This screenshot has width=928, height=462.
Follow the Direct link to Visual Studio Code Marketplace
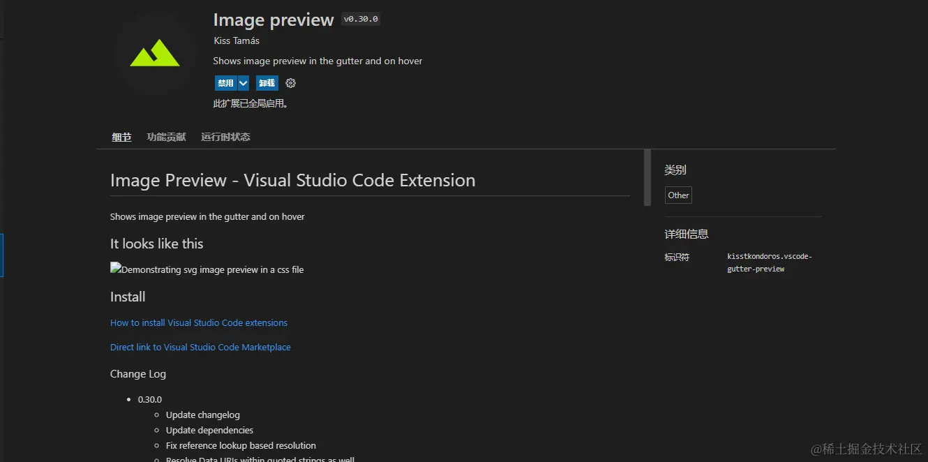[200, 347]
